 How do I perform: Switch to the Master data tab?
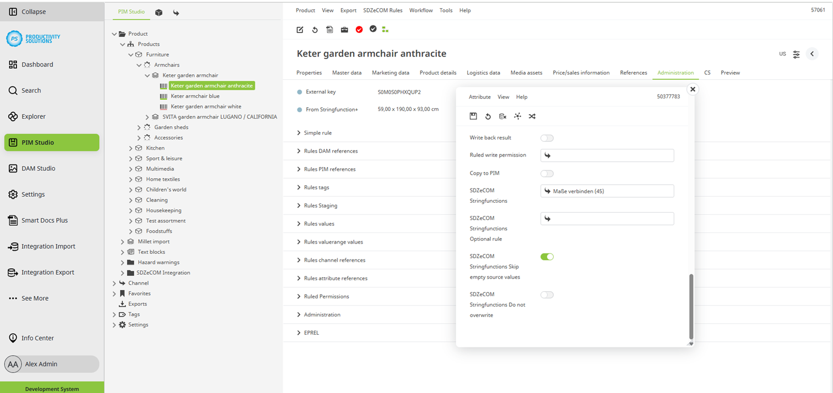pyautogui.click(x=347, y=73)
